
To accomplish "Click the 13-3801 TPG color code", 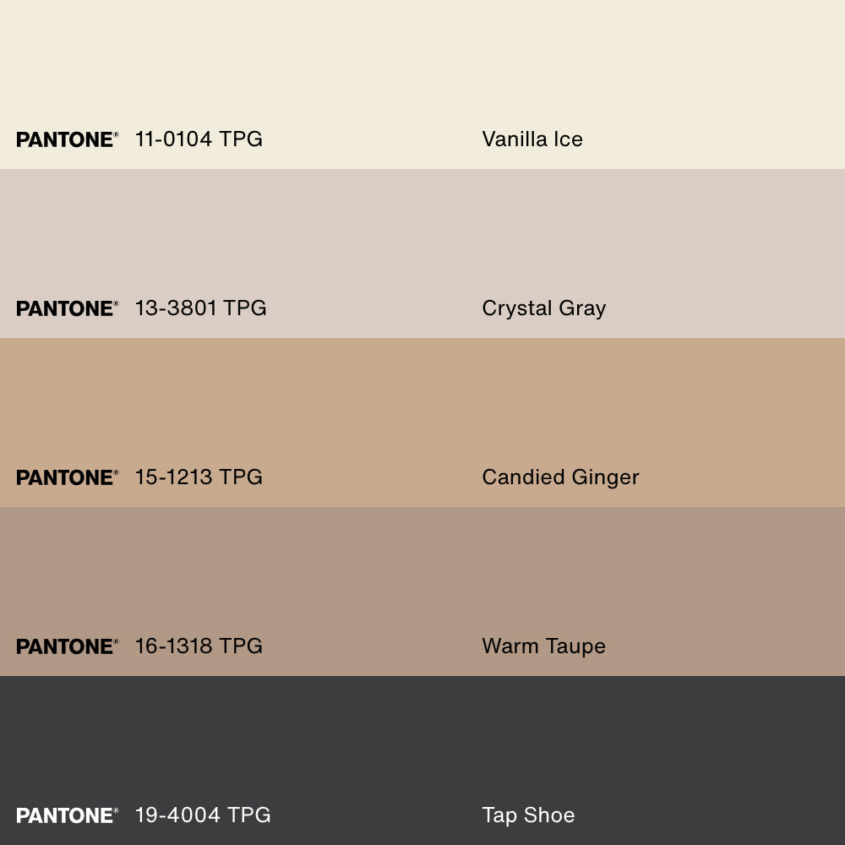I will (200, 308).
